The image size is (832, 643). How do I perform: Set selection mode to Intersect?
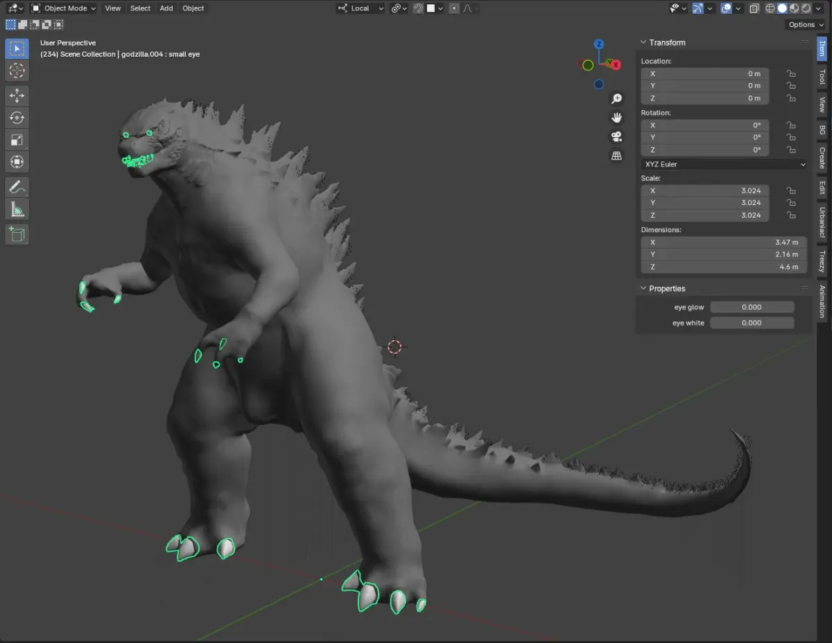click(58, 24)
